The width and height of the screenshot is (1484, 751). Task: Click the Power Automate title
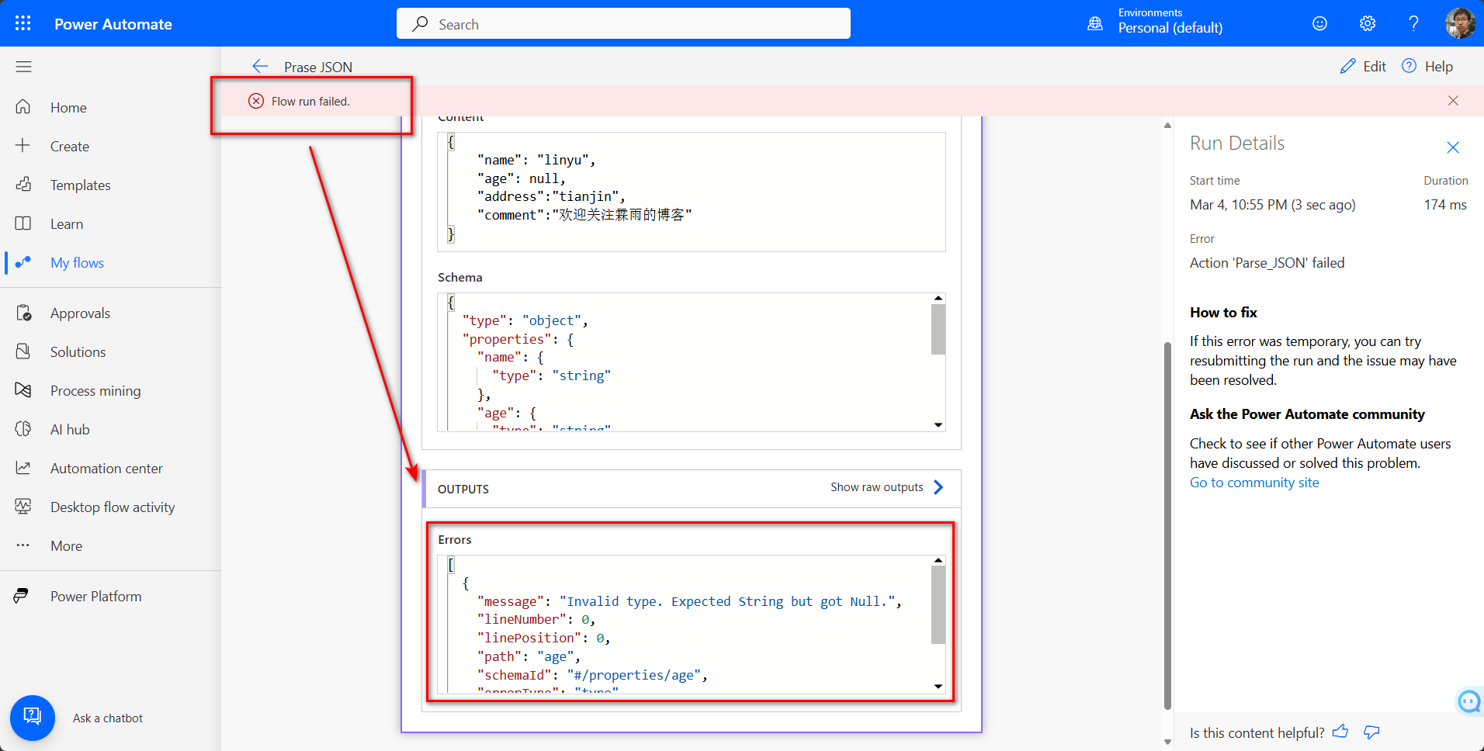[113, 24]
